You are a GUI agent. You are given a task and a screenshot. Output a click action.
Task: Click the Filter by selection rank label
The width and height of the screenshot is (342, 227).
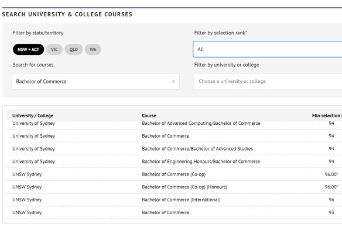click(220, 33)
